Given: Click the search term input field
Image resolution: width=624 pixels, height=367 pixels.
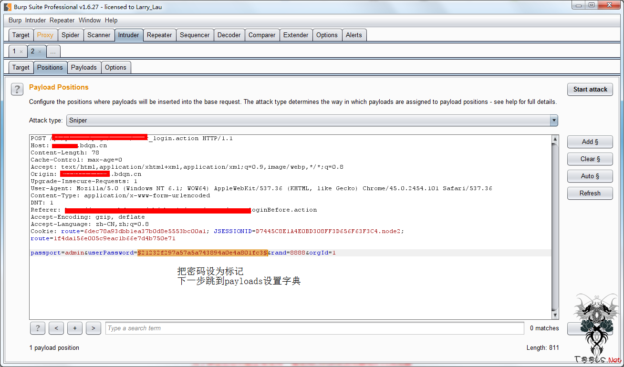Looking at the screenshot, I should click(x=314, y=328).
